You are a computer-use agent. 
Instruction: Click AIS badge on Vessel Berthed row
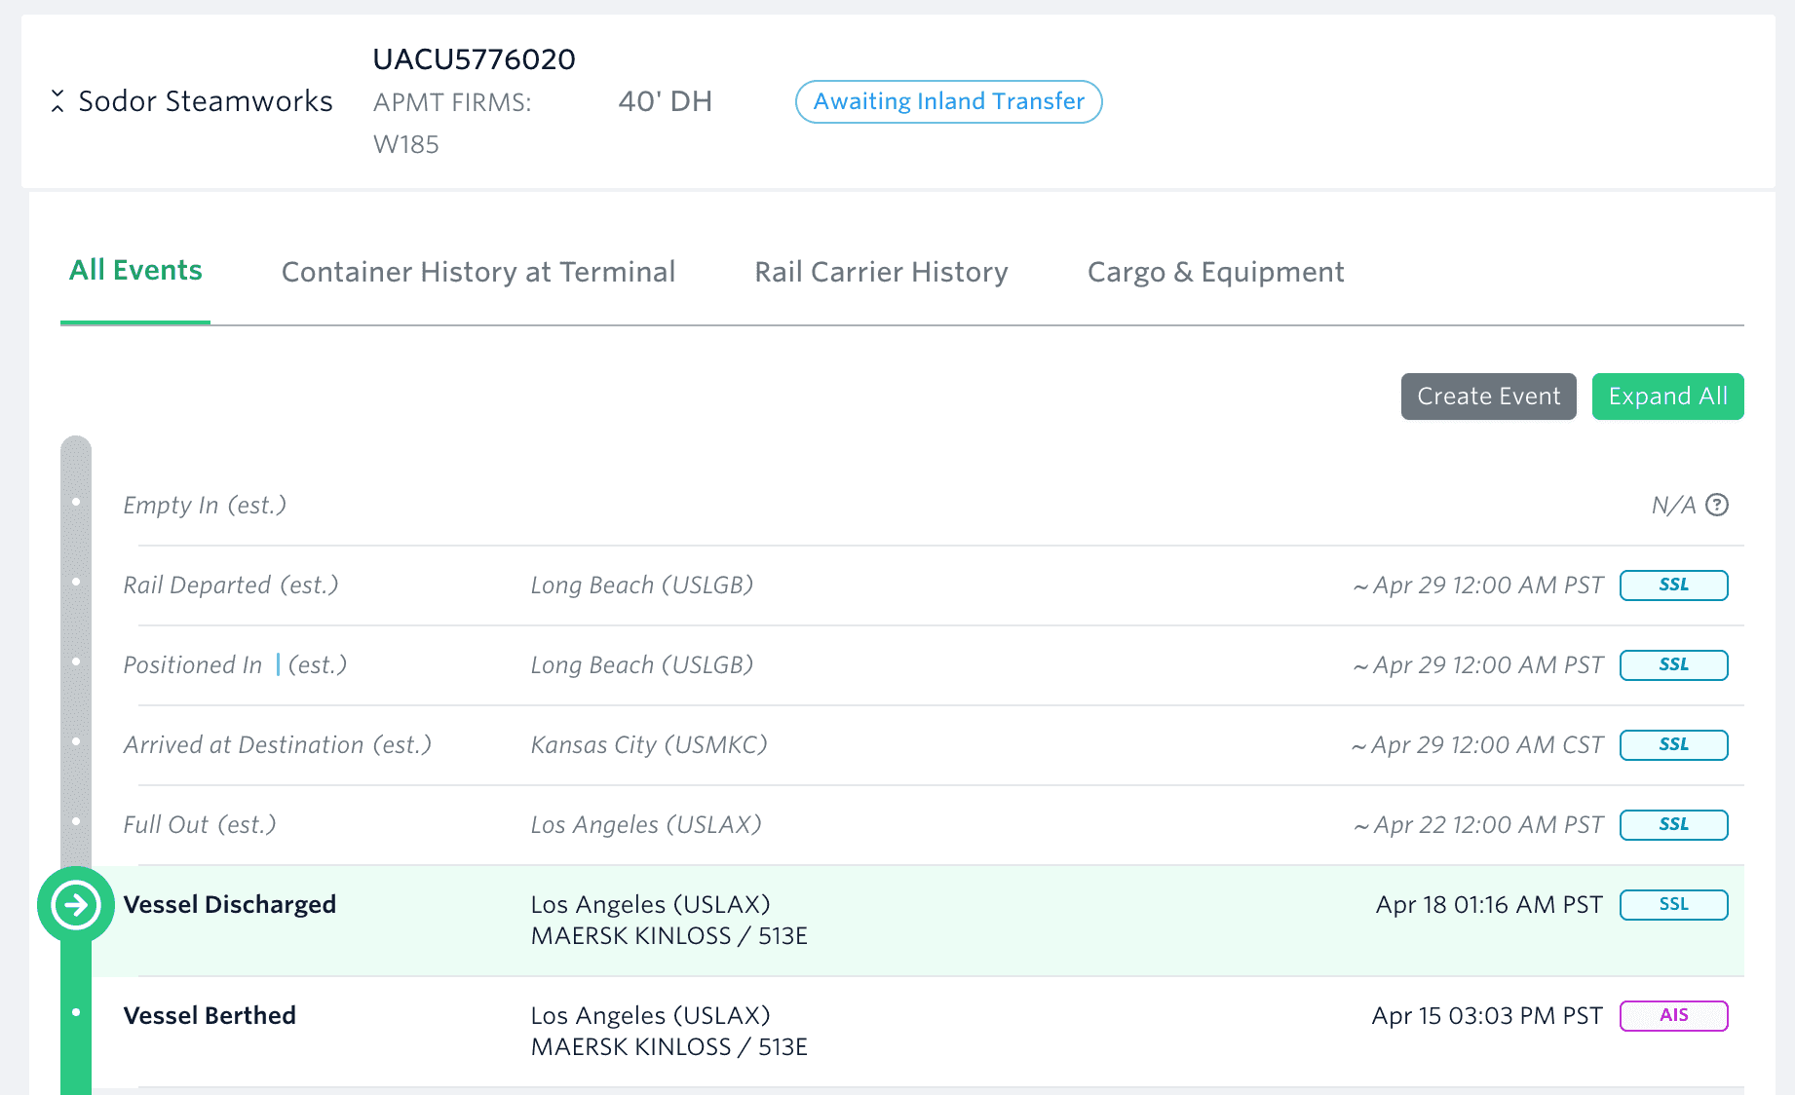[x=1673, y=1016]
